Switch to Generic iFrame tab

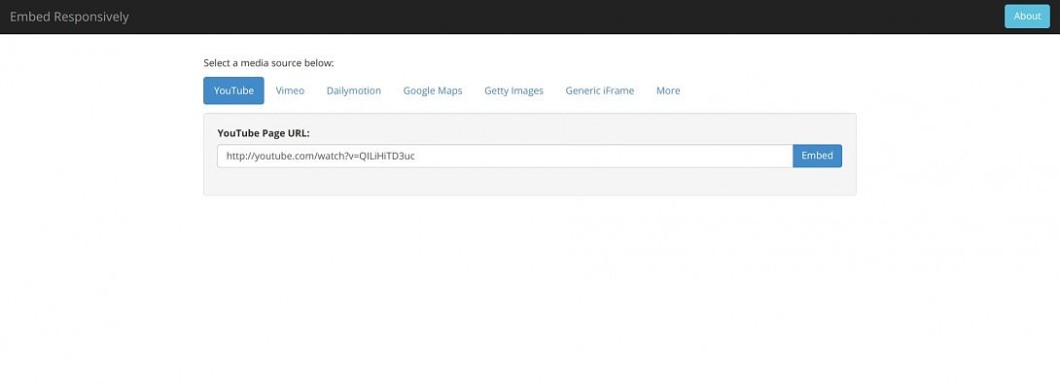[x=599, y=90]
